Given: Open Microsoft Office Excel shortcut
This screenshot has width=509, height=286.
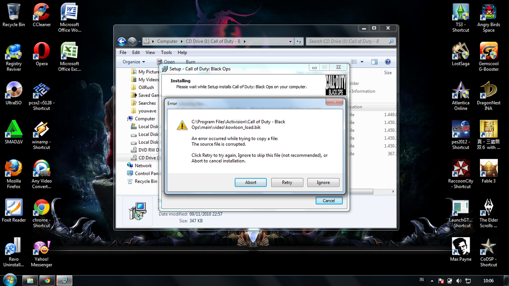Looking at the screenshot, I should click(70, 57).
